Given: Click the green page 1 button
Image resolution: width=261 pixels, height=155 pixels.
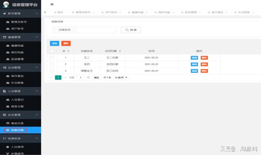Looking at the screenshot, I should point(58,78).
